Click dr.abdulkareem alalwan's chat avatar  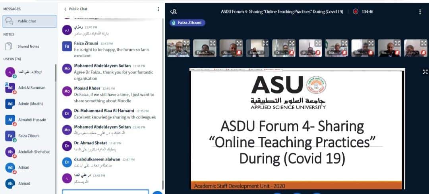pos(67,162)
